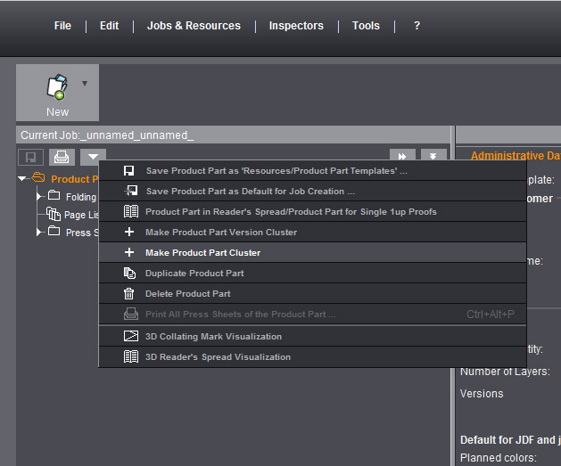Click the double right arrow expand button
The width and height of the screenshot is (561, 466).
point(402,157)
